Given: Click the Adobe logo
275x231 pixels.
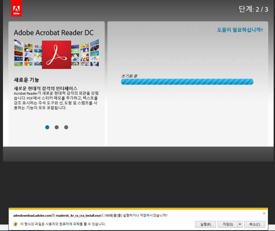Looking at the screenshot, I should coord(16,8).
